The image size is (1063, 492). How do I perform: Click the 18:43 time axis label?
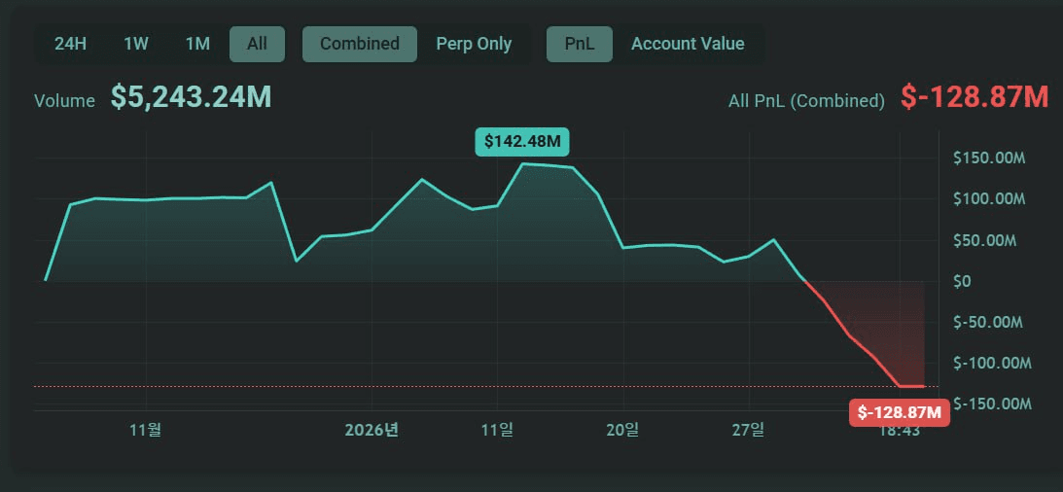900,431
